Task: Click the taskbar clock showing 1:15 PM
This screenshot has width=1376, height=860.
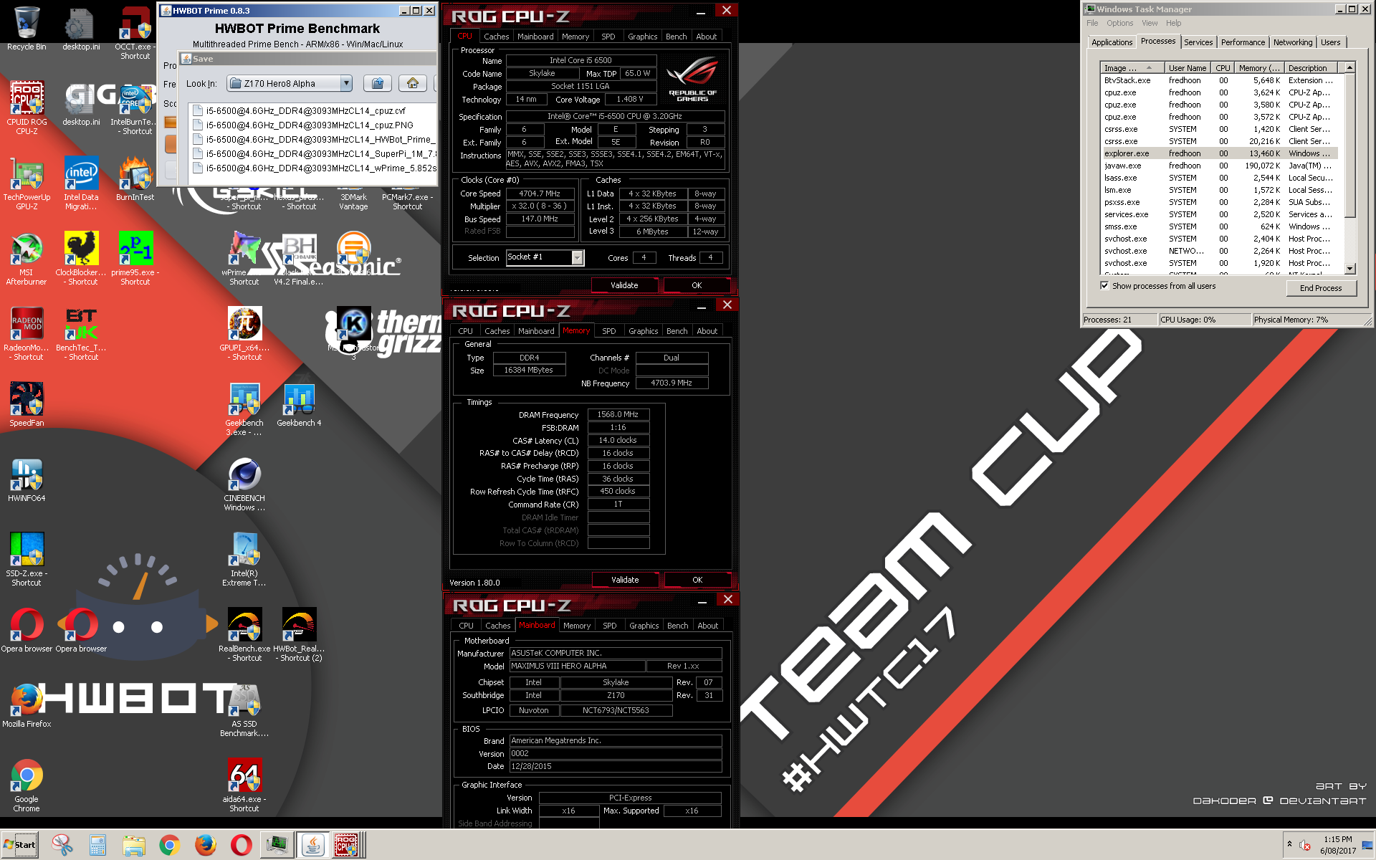Action: point(1337,845)
